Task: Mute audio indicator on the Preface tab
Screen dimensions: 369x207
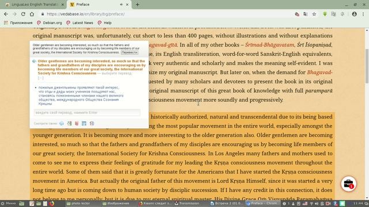Action: point(122,5)
